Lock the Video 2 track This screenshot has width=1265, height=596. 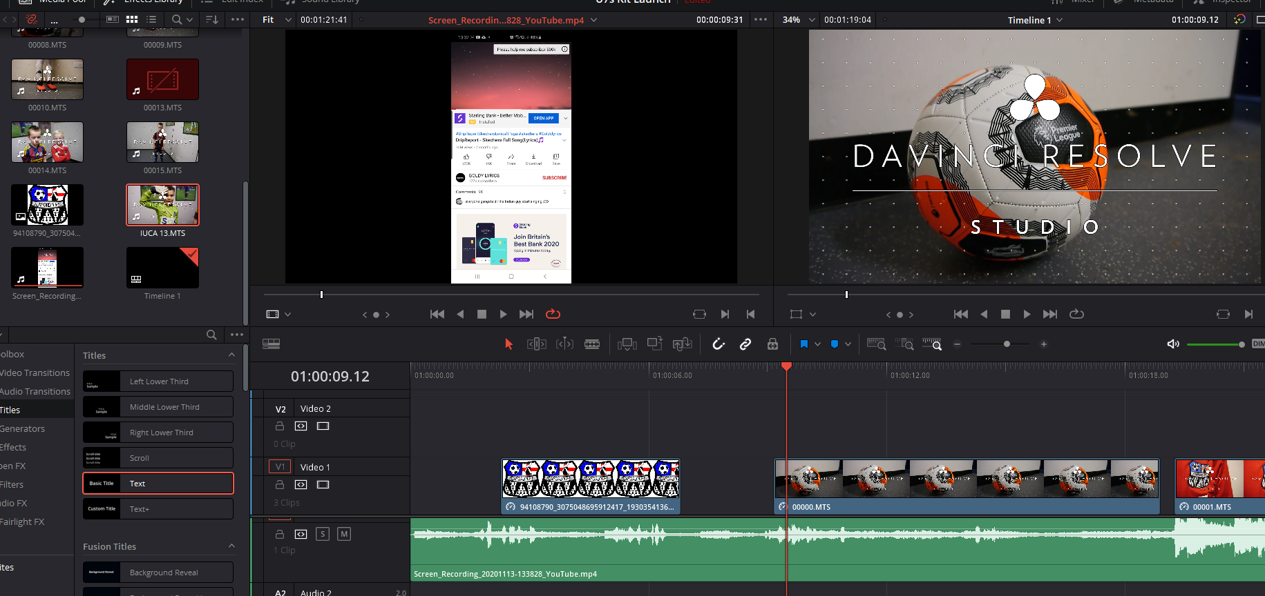click(280, 426)
